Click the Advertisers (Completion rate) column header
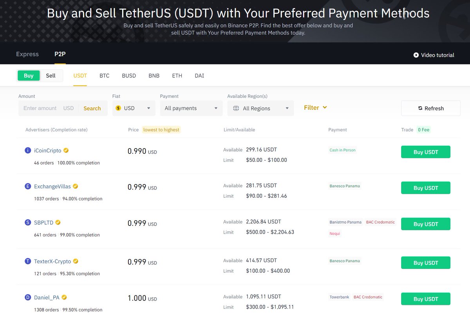Image resolution: width=470 pixels, height=315 pixels. click(x=56, y=130)
